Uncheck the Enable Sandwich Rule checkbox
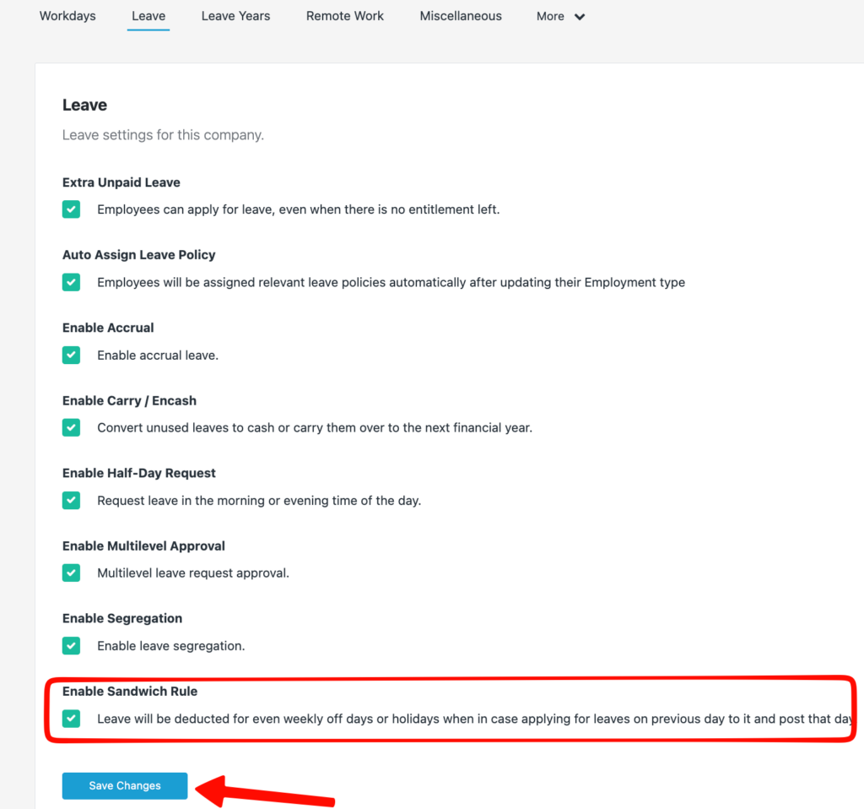 tap(72, 719)
